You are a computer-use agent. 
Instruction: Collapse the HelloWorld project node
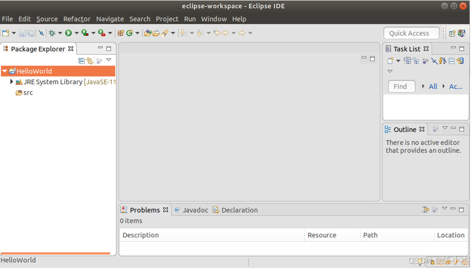point(4,71)
